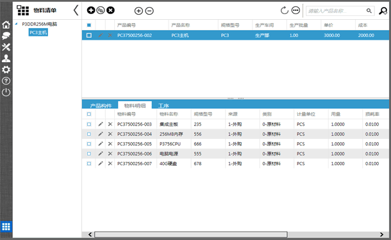
Task: Edit the 256MB内存 material row
Action: pyautogui.click(x=101, y=134)
